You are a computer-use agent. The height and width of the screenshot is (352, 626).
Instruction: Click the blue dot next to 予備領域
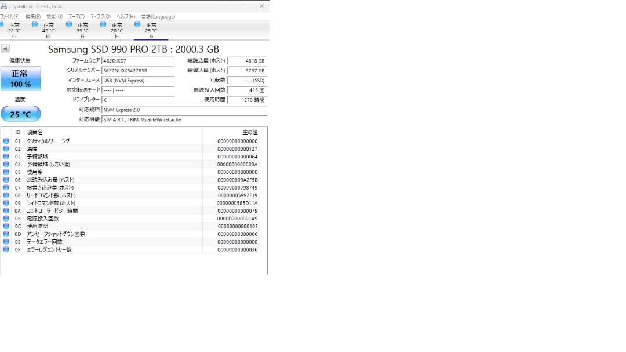[5, 157]
